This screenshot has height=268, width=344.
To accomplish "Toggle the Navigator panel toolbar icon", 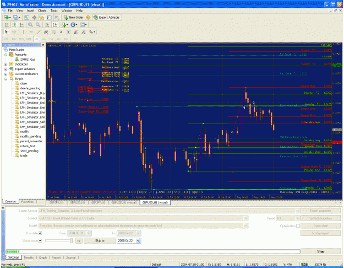I will (x=41, y=17).
